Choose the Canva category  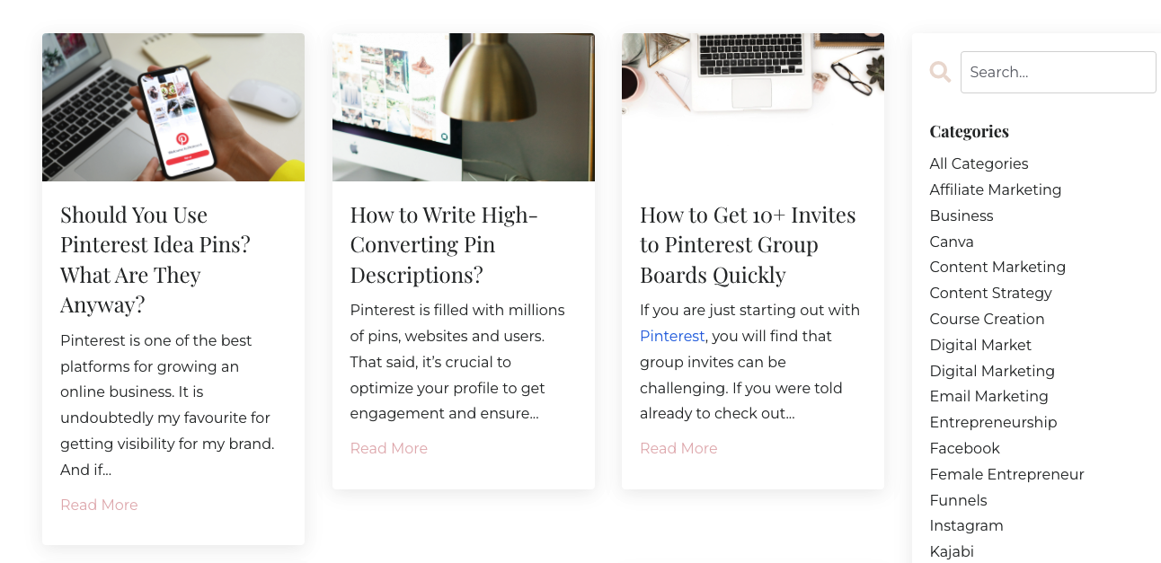(952, 242)
